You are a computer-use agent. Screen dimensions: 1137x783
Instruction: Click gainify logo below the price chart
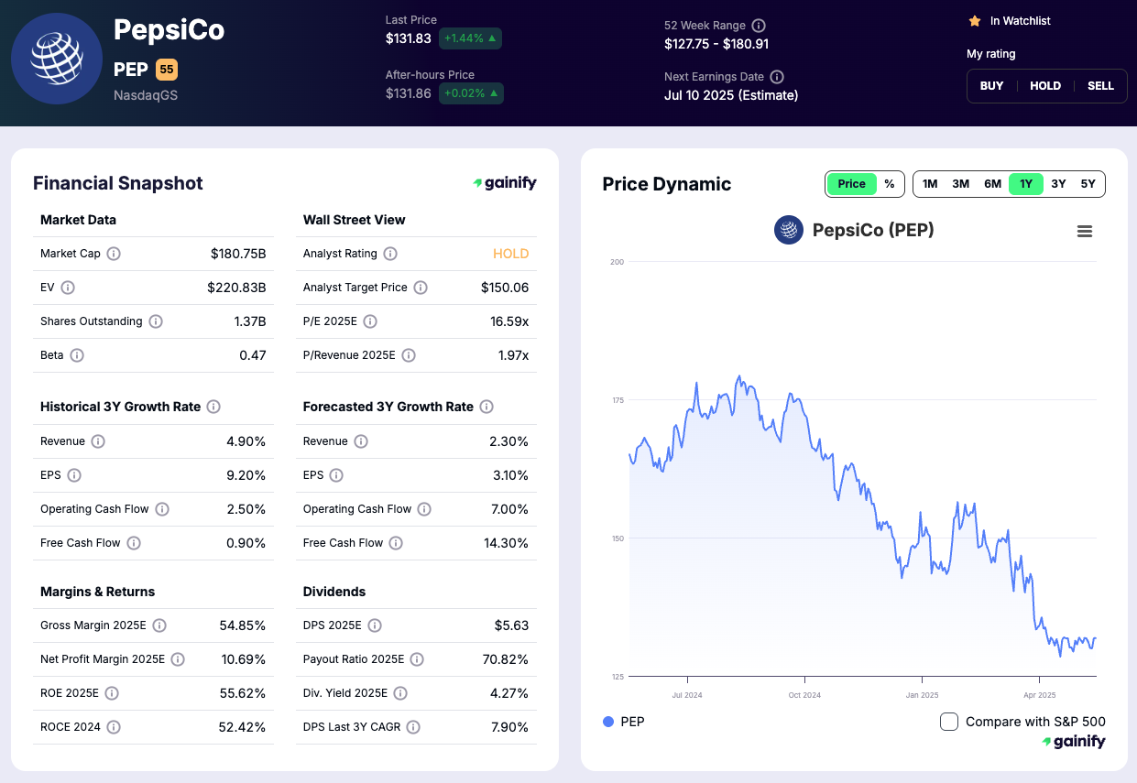click(1074, 742)
